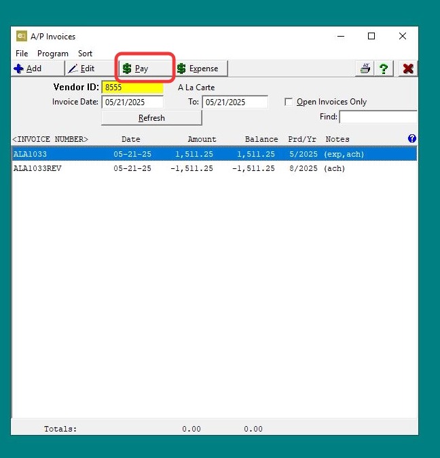
Task: Click the Date column header
Action: 130,139
